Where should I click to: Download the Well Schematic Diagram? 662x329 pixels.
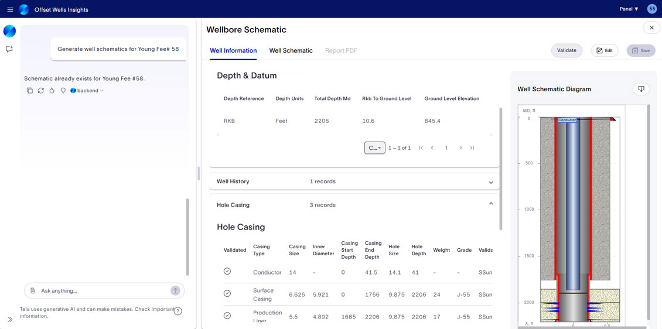click(x=641, y=88)
